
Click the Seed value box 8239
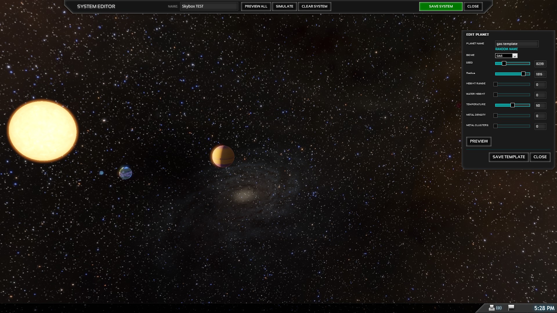[540, 64]
